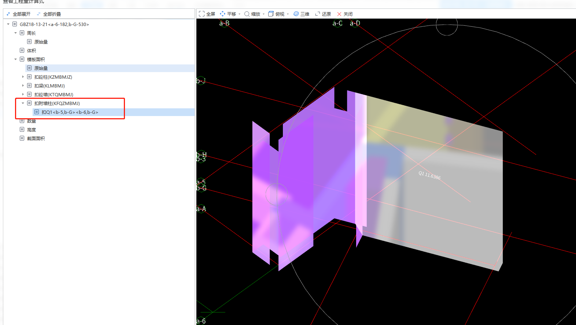
Task: Select the 模板面积 tree item
Action: pyautogui.click(x=36, y=59)
